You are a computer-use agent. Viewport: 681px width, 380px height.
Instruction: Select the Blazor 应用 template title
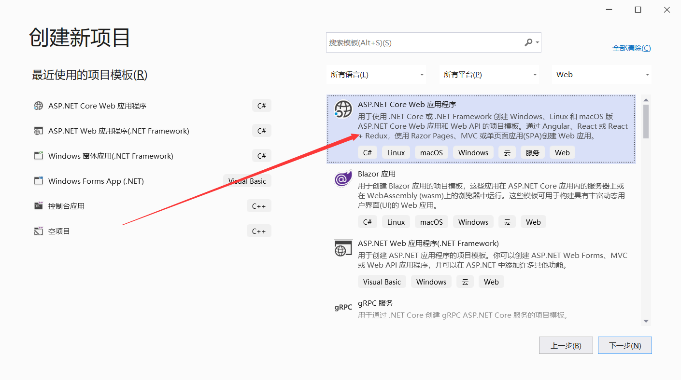point(377,174)
